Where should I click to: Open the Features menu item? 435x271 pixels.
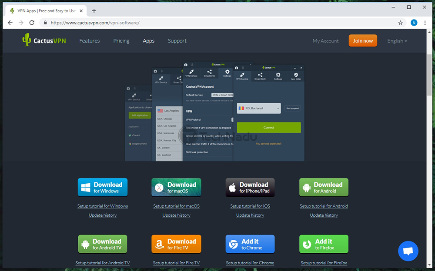[89, 41]
